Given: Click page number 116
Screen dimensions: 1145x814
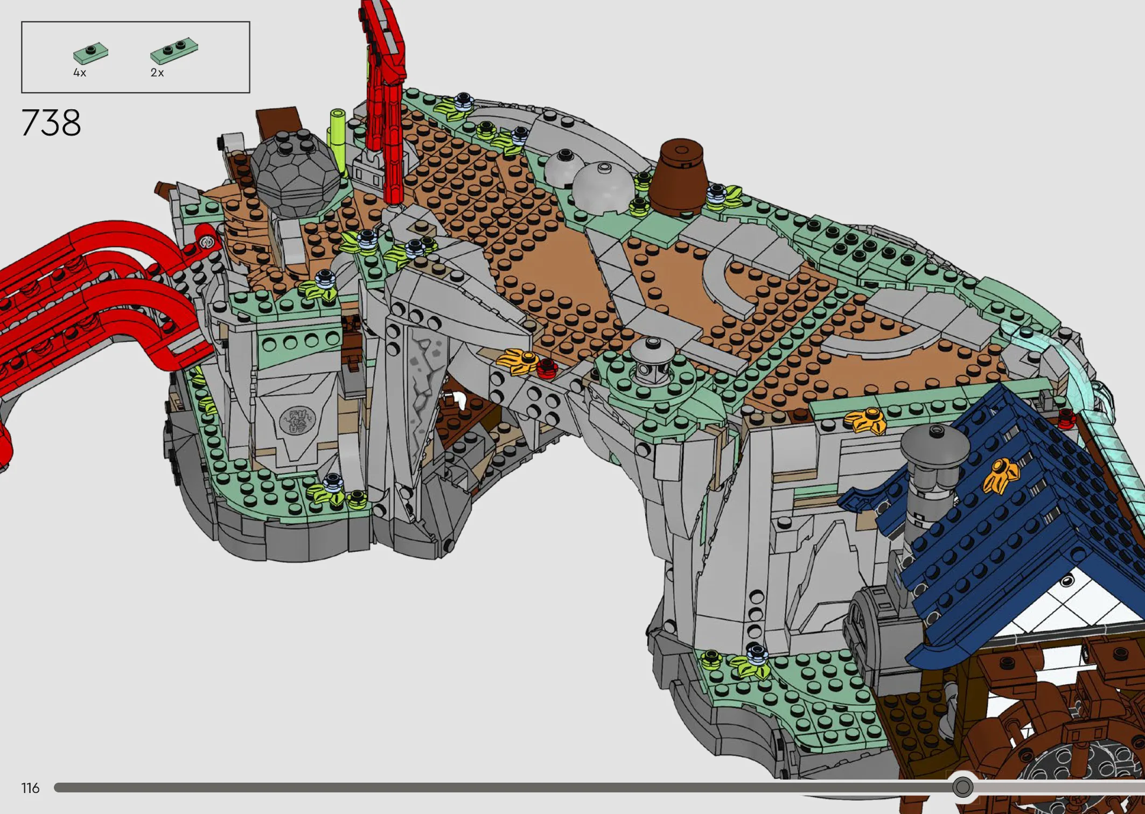Looking at the screenshot, I should [x=31, y=788].
